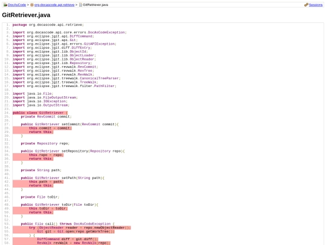Click the PathFilter import line
Image resolution: width=326 pixels, height=245 pixels.
(x=65, y=86)
